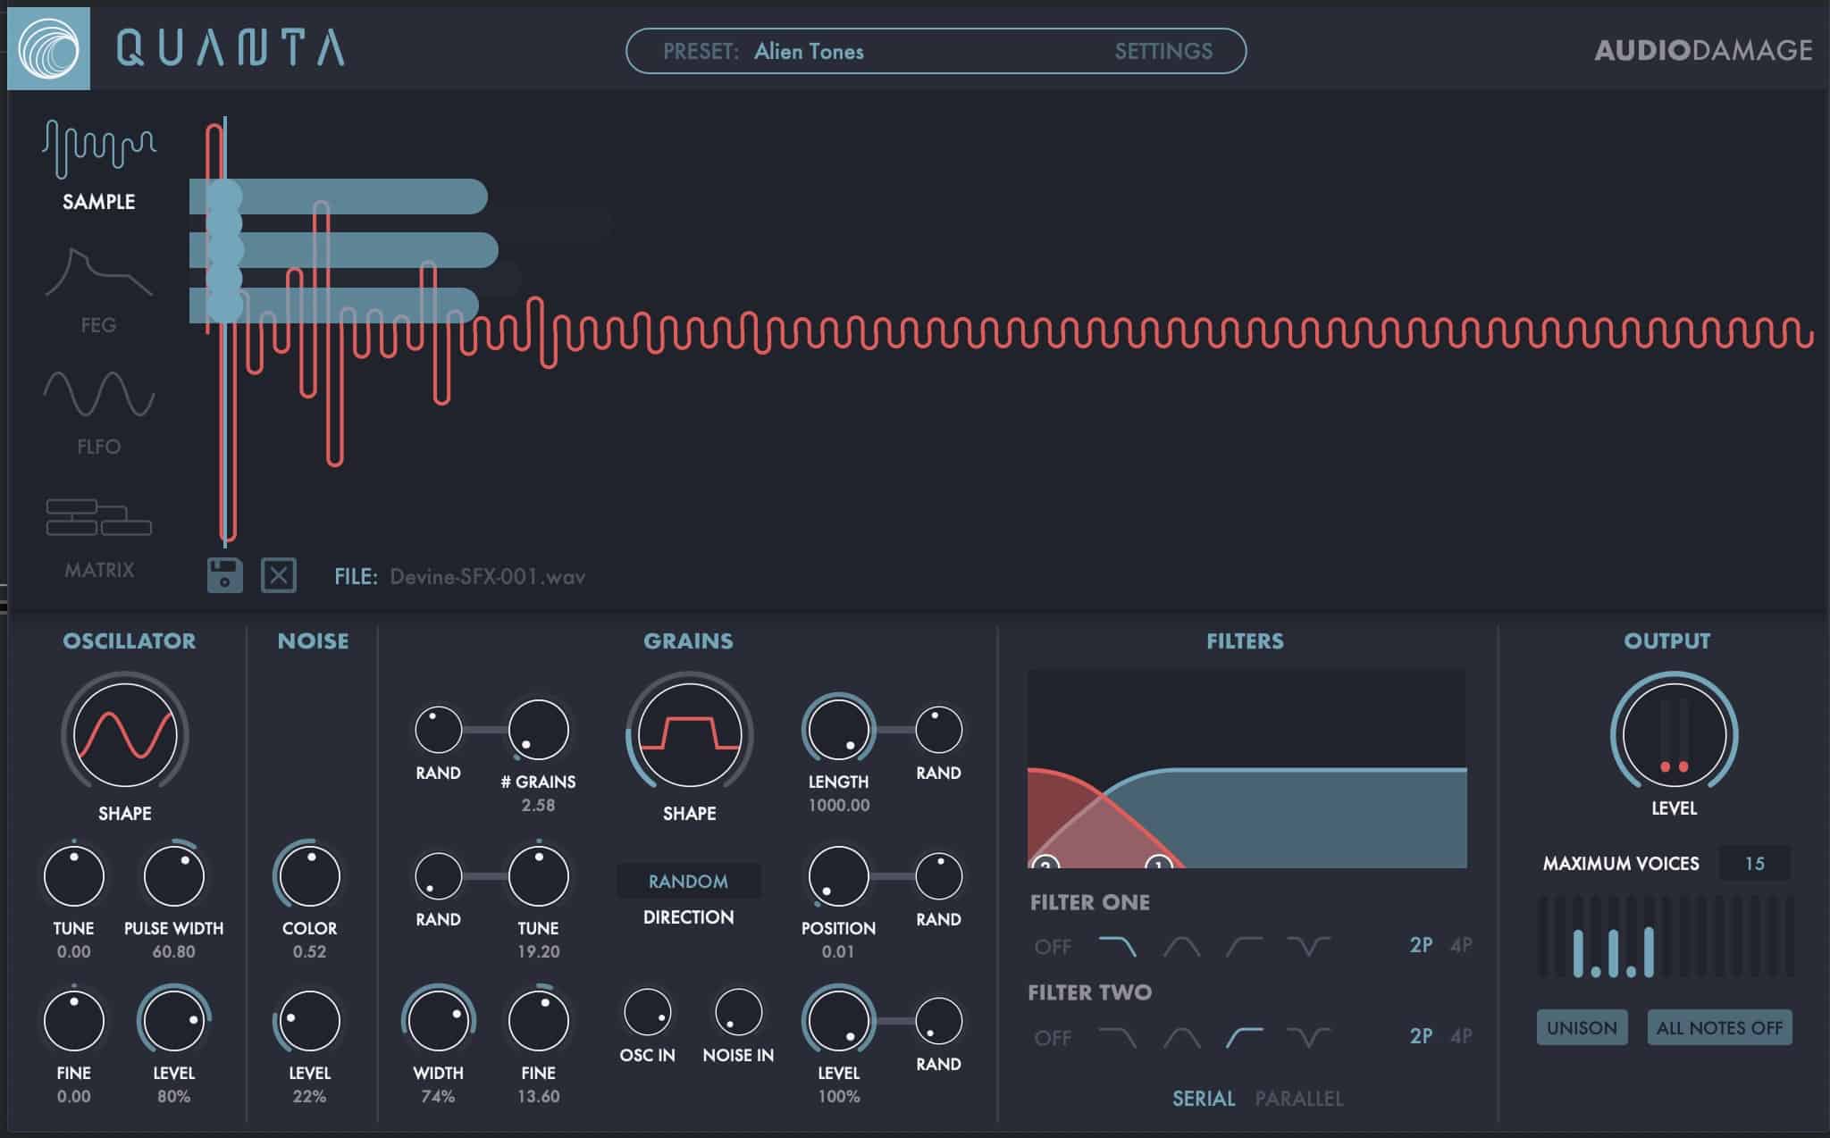
Task: Click the OSC IN knob
Action: coord(647,1012)
